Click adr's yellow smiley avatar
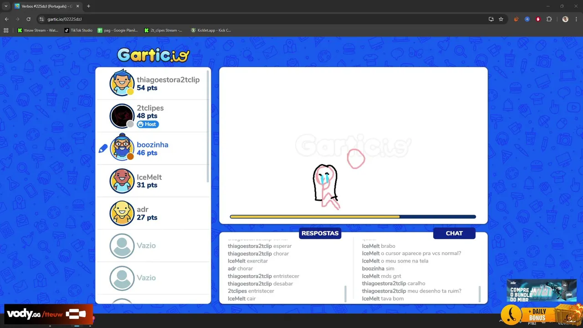 (122, 213)
